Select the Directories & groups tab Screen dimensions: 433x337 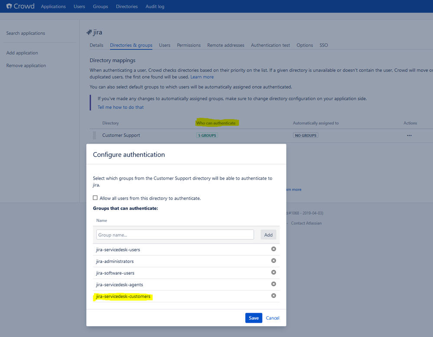[x=131, y=45]
